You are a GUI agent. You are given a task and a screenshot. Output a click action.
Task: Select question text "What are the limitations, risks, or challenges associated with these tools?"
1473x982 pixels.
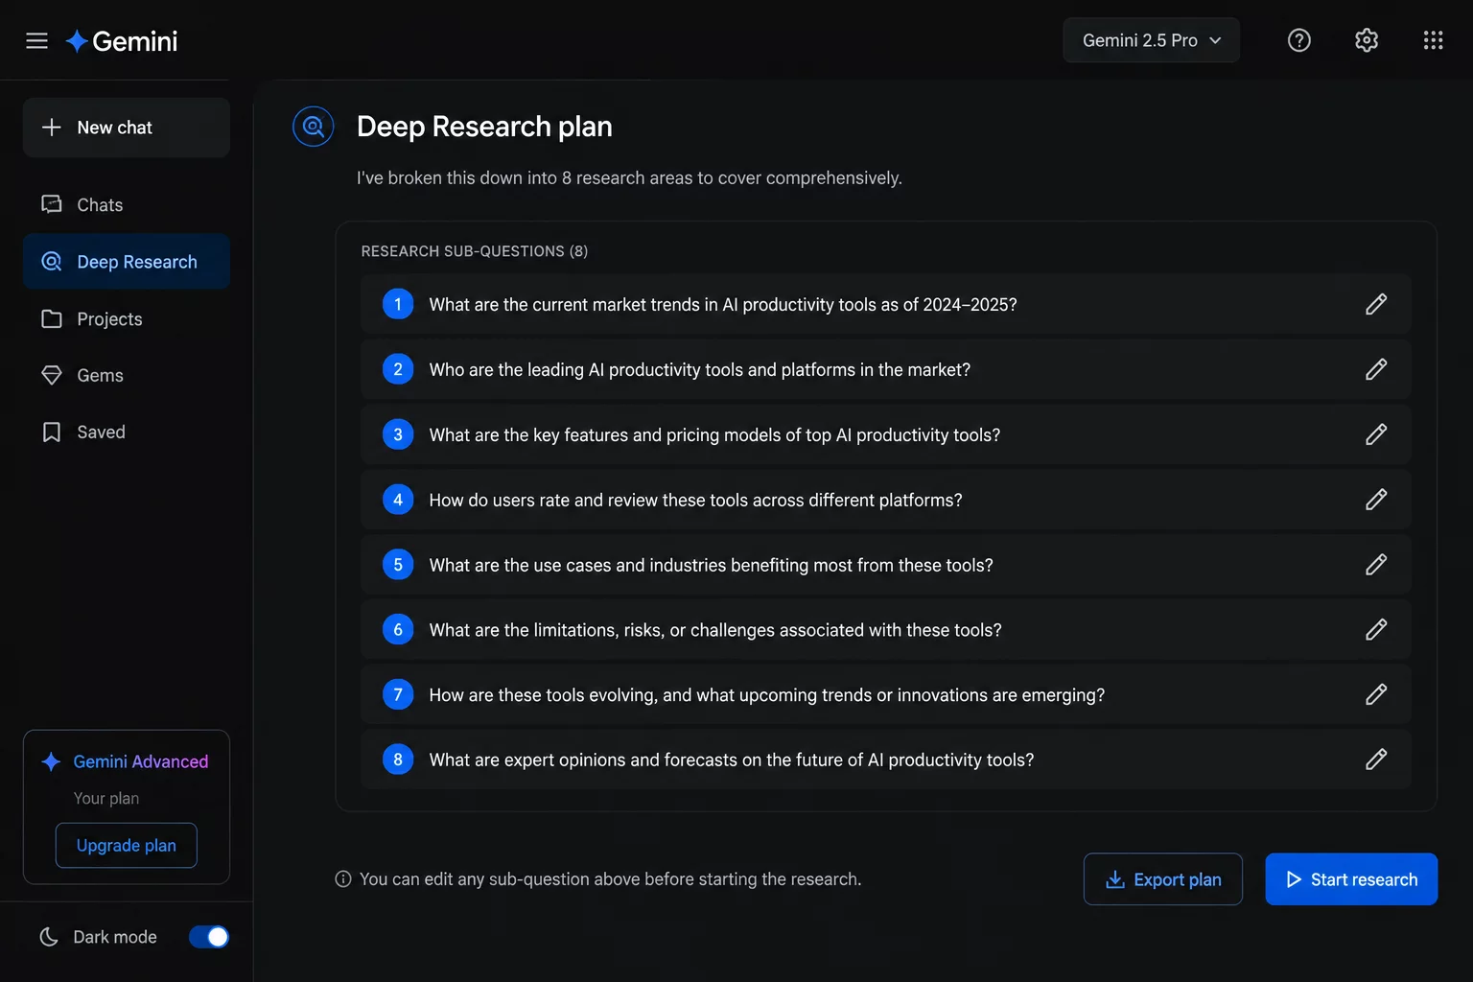click(715, 630)
